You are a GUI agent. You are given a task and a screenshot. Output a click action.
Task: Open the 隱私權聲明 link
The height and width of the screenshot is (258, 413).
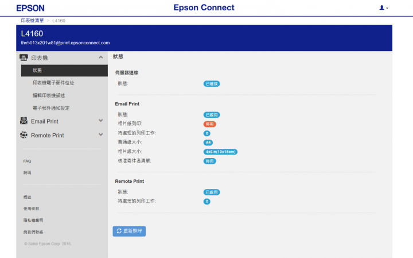(x=33, y=220)
